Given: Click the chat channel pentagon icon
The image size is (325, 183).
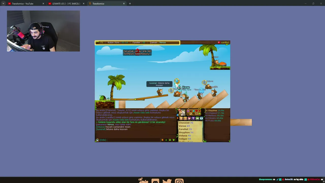Looking at the screenshot, I should (97, 140).
